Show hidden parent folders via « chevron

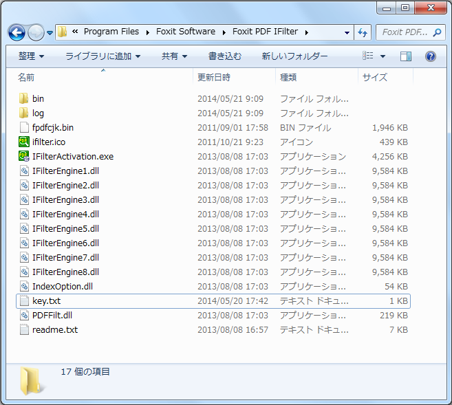pyautogui.click(x=75, y=32)
